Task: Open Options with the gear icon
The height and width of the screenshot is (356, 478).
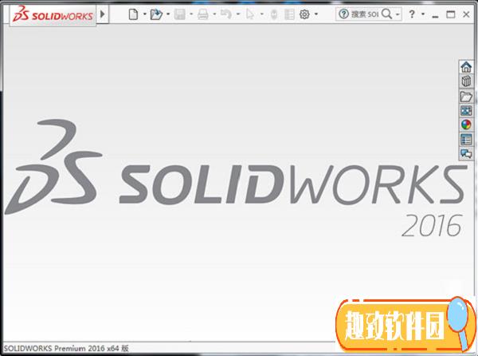Action: click(304, 14)
